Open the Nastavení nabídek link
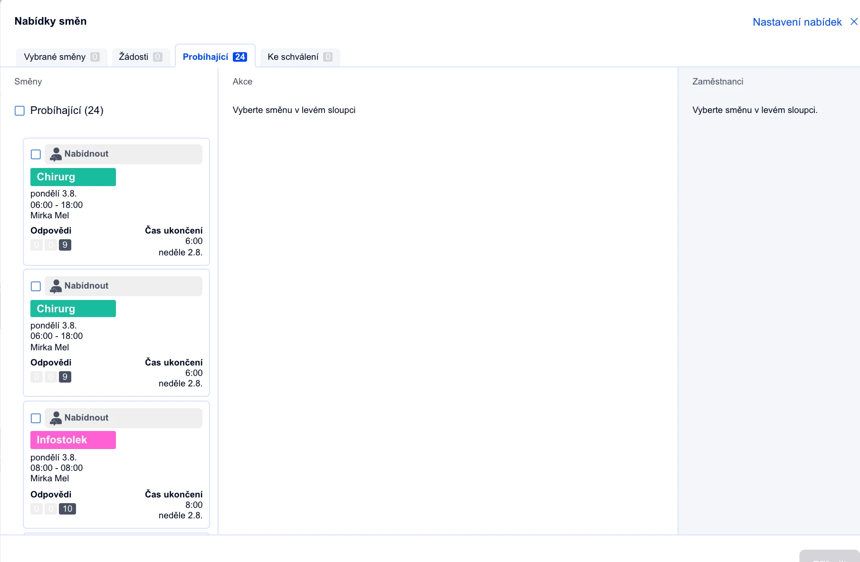This screenshot has width=860, height=562. [x=797, y=22]
